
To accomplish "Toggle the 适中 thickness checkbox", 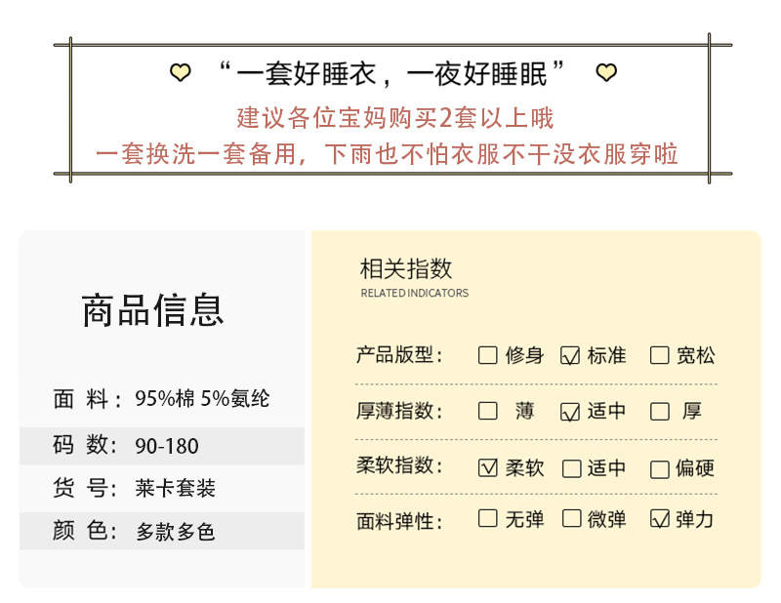I will coord(570,412).
